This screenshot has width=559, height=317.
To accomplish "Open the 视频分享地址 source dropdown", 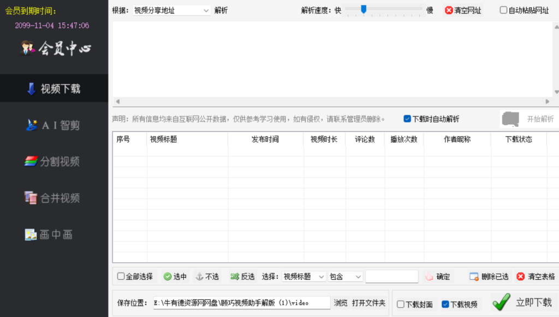I will pos(171,10).
